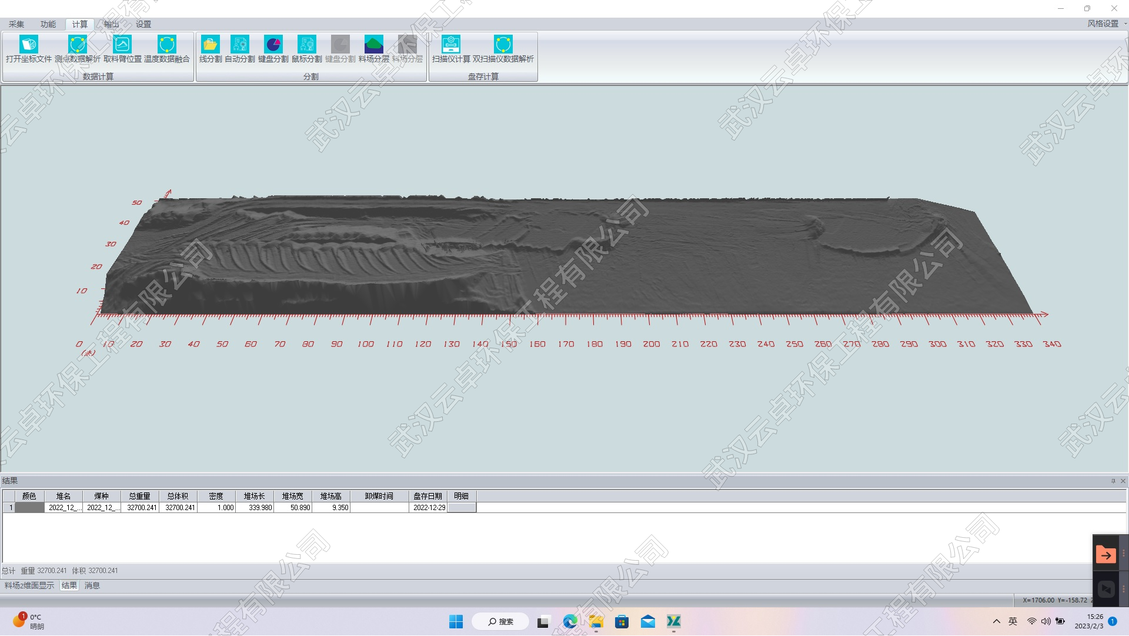
Task: Select the 1.000 密度 cell
Action: click(216, 508)
